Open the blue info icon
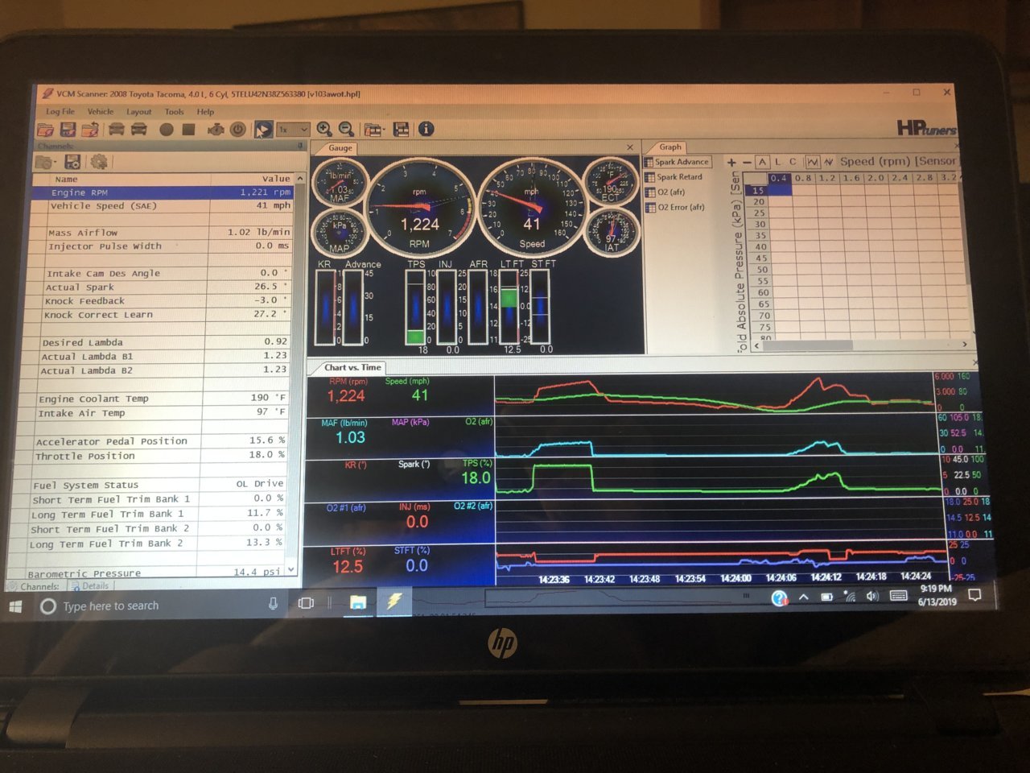1030x773 pixels. (426, 129)
